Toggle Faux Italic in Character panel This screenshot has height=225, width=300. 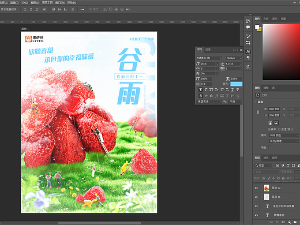click(206, 89)
